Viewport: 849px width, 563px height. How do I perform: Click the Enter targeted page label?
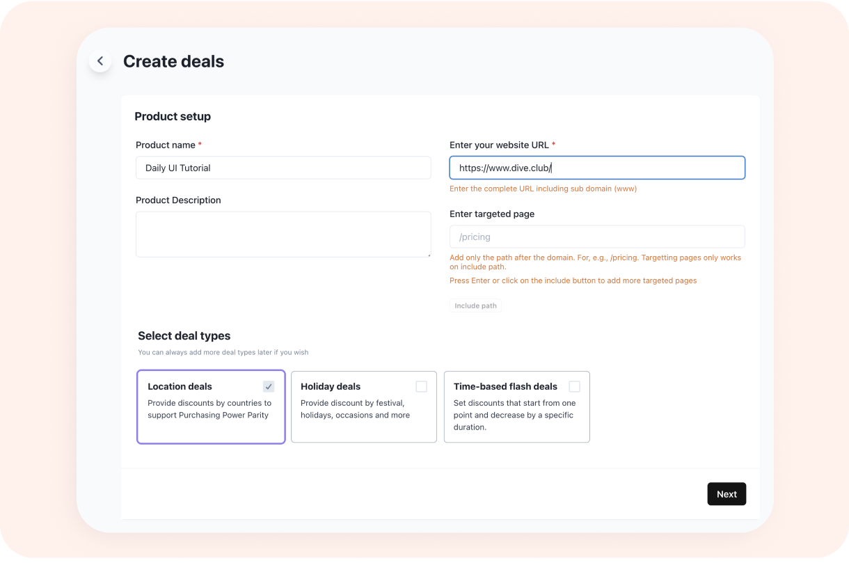(x=492, y=214)
